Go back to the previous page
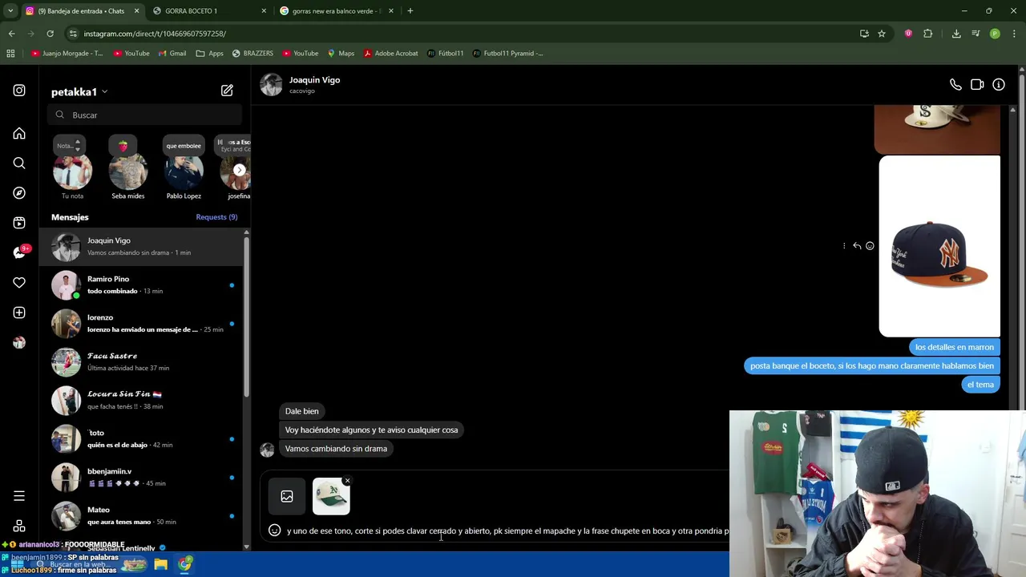 pyautogui.click(x=11, y=34)
